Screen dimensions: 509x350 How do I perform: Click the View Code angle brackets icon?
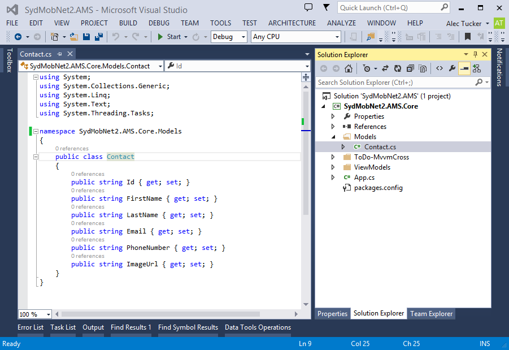(439, 68)
